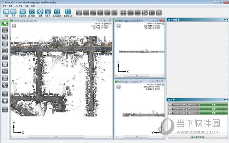Run the MobileMapping_Standard_Top job play arrow

[x=169, y=104]
